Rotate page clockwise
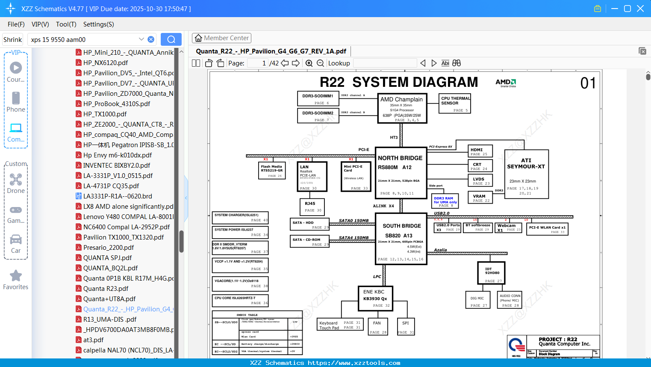The height and width of the screenshot is (367, 651). coord(220,63)
